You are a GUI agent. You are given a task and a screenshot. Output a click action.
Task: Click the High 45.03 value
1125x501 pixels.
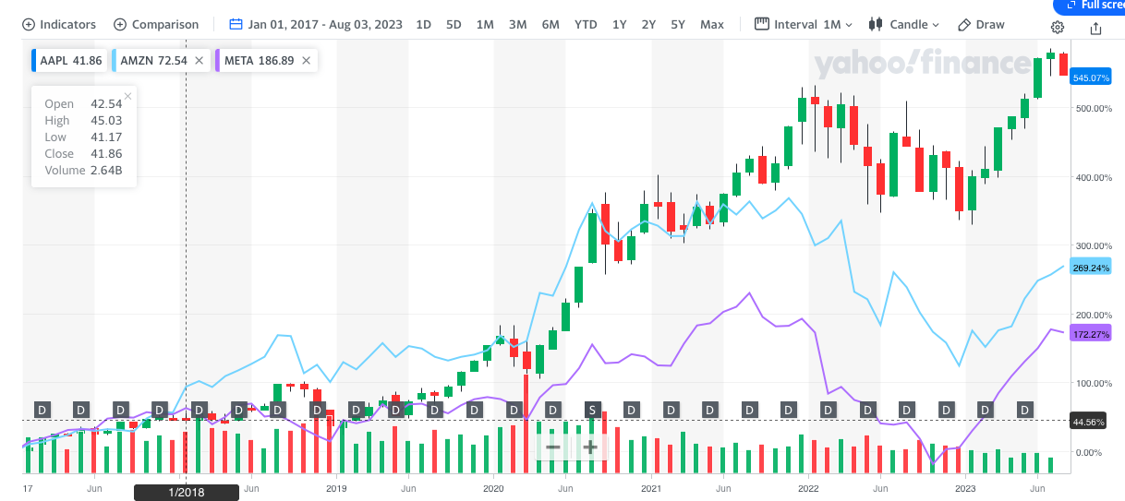point(106,121)
